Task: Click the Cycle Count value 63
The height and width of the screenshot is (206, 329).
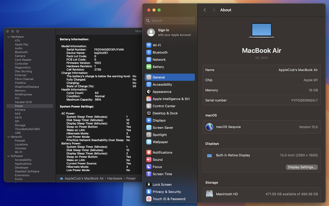Action: [x=97, y=93]
